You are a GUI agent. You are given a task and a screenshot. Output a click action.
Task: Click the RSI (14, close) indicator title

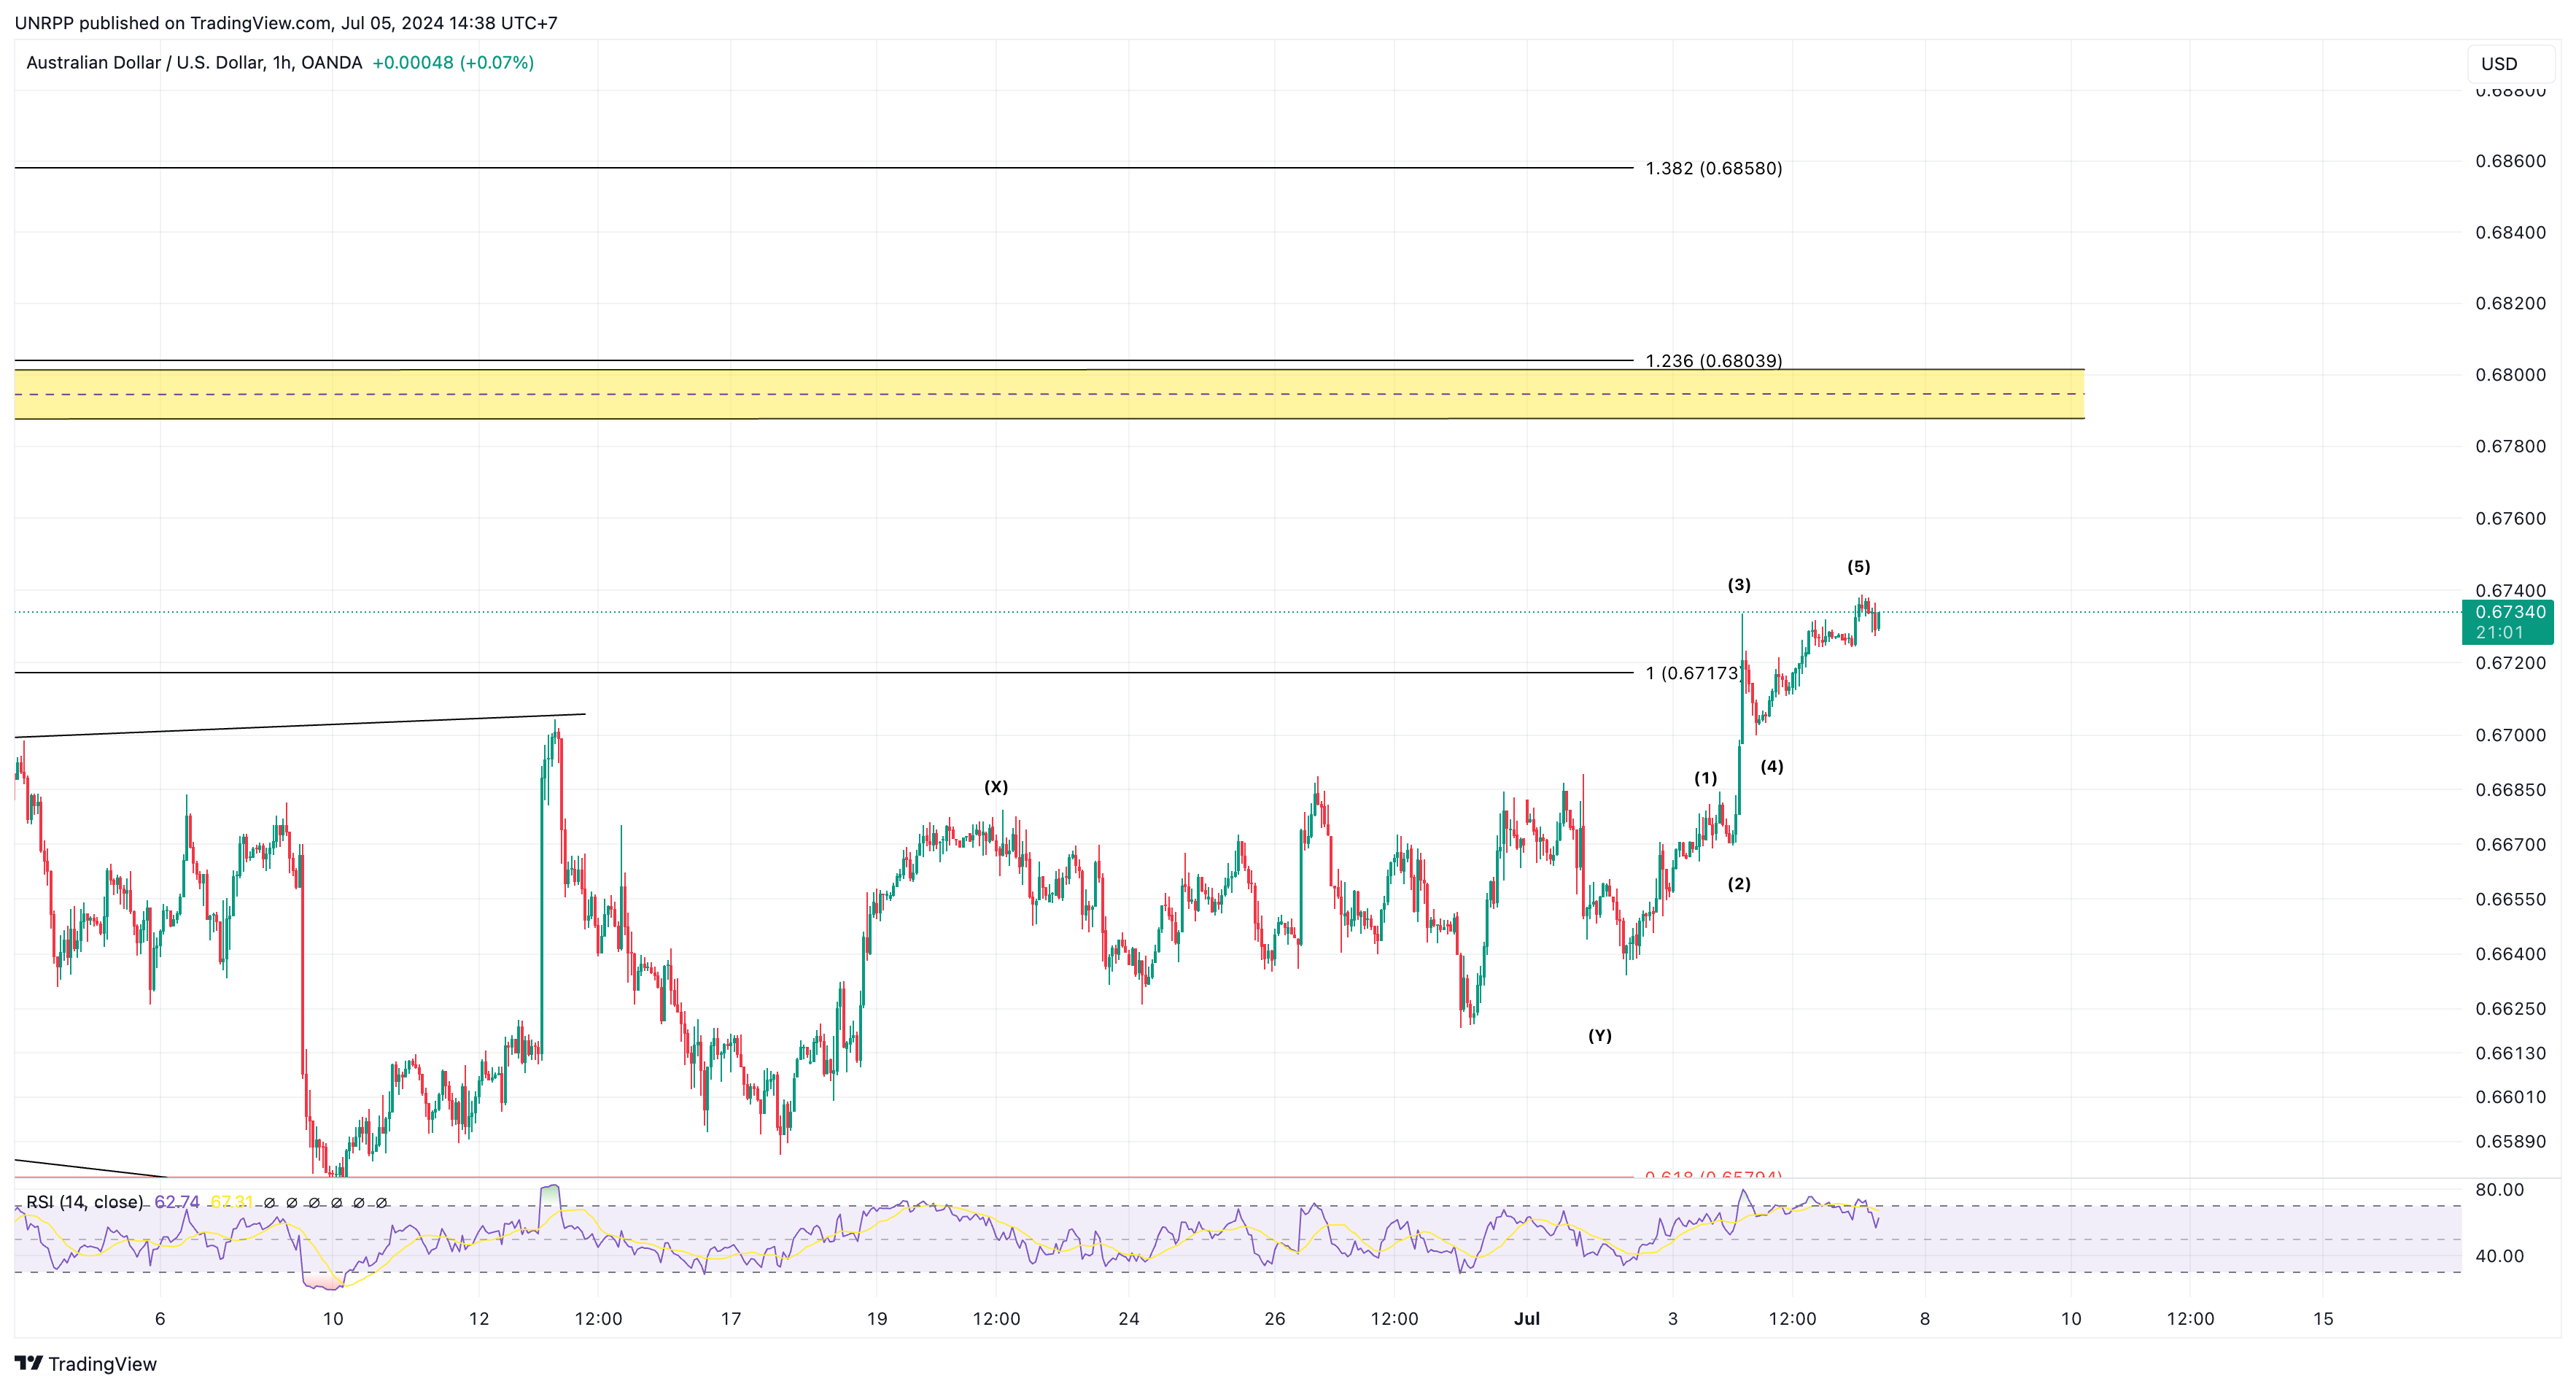(85, 1202)
